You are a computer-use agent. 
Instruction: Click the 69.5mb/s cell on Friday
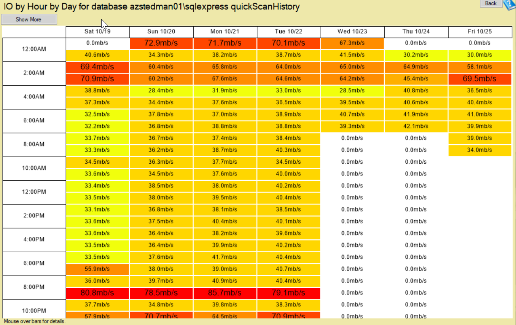[x=480, y=79]
